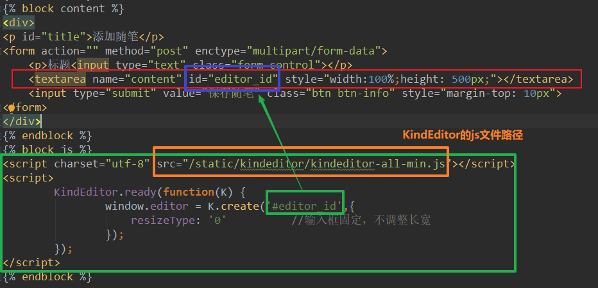This screenshot has height=288, width=598.
Task: Click width:100% in the textarea style
Action: tap(362, 80)
